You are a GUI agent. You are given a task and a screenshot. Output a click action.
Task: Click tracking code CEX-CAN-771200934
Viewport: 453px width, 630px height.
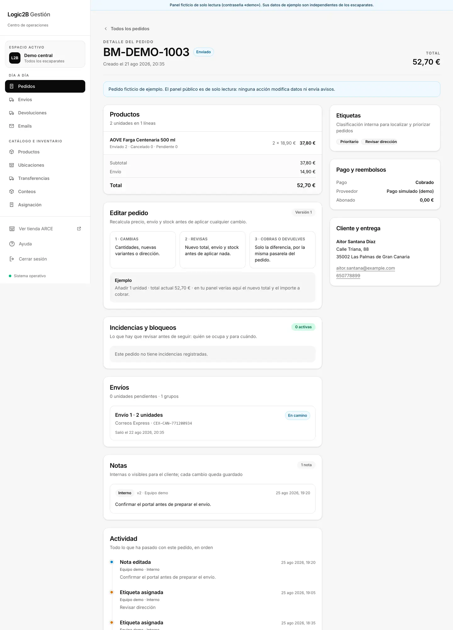pyautogui.click(x=173, y=423)
